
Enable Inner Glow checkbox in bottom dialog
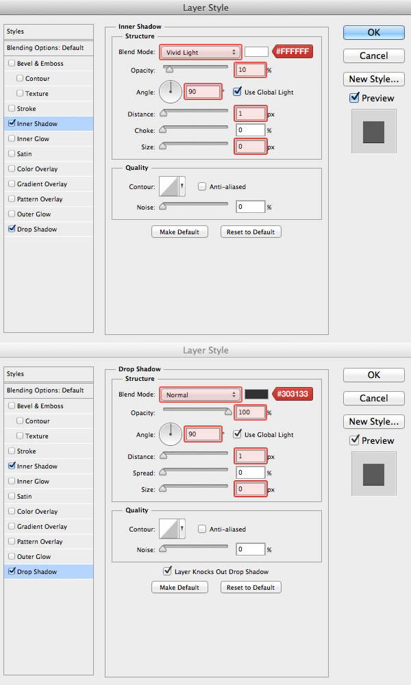coord(12,481)
